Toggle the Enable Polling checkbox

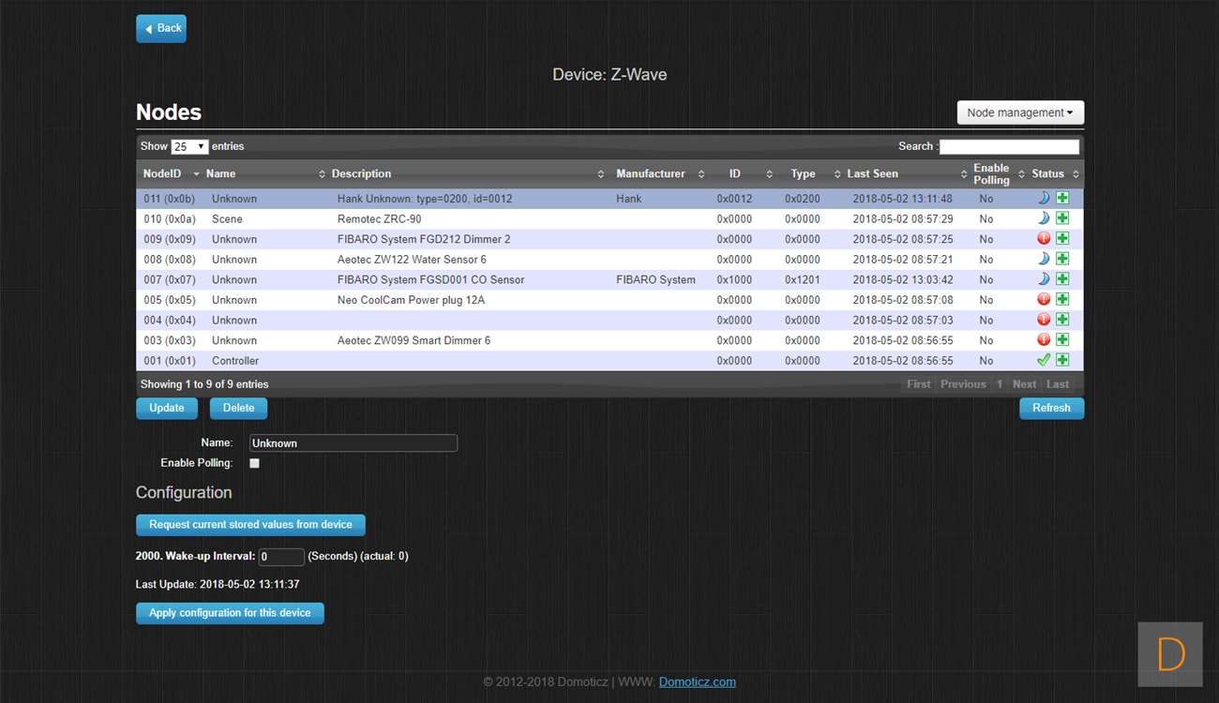(x=254, y=463)
